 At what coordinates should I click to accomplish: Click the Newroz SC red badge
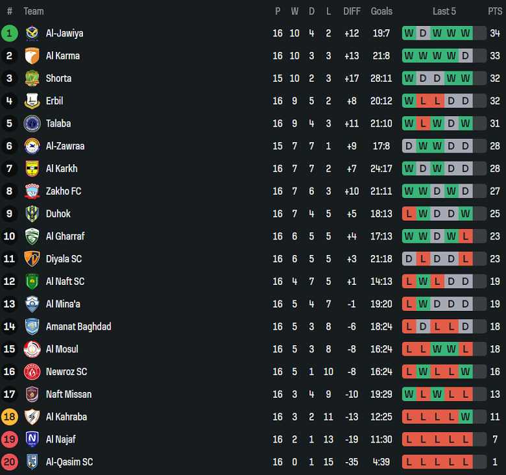(32, 372)
